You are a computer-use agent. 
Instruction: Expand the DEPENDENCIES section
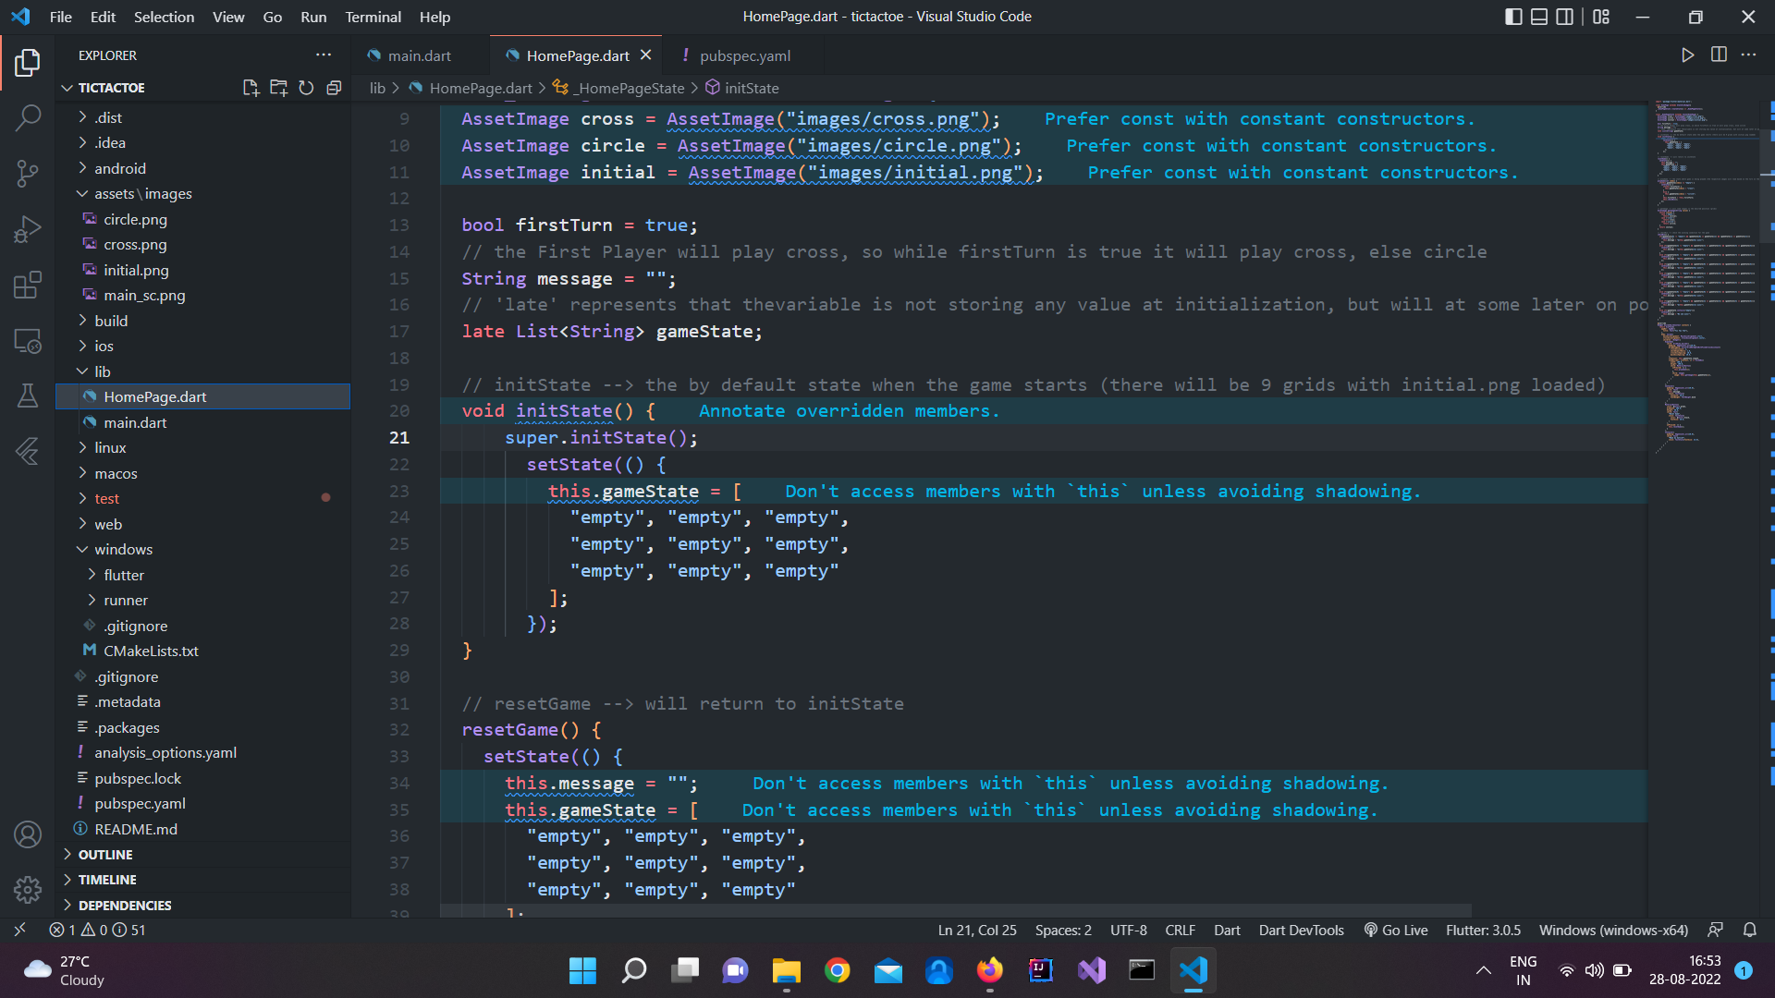(124, 906)
